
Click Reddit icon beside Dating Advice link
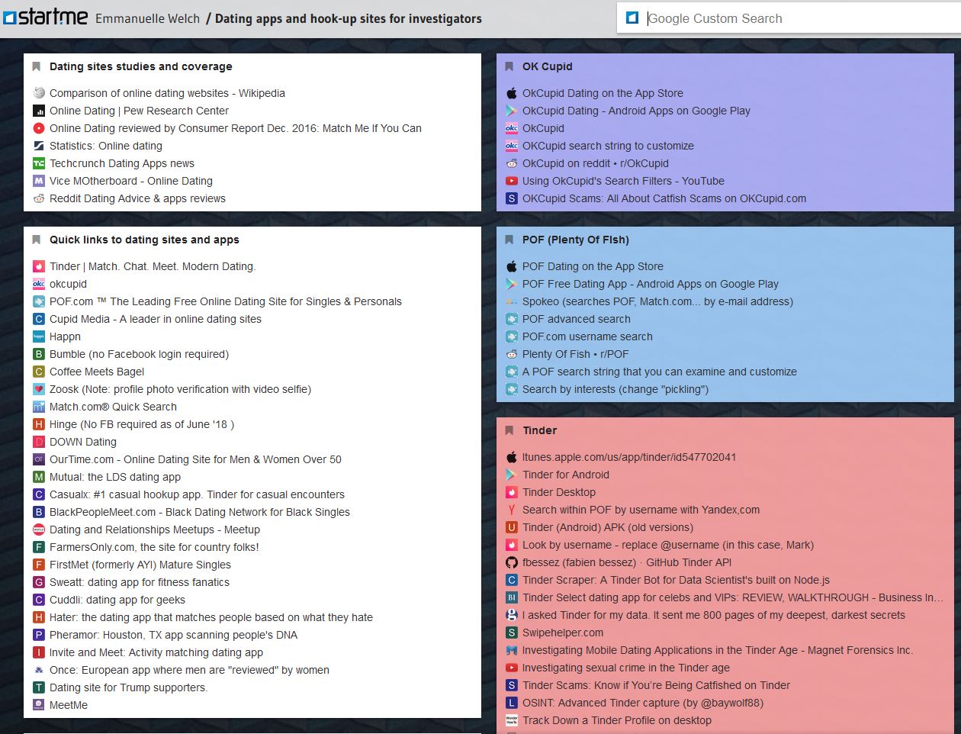click(x=39, y=198)
